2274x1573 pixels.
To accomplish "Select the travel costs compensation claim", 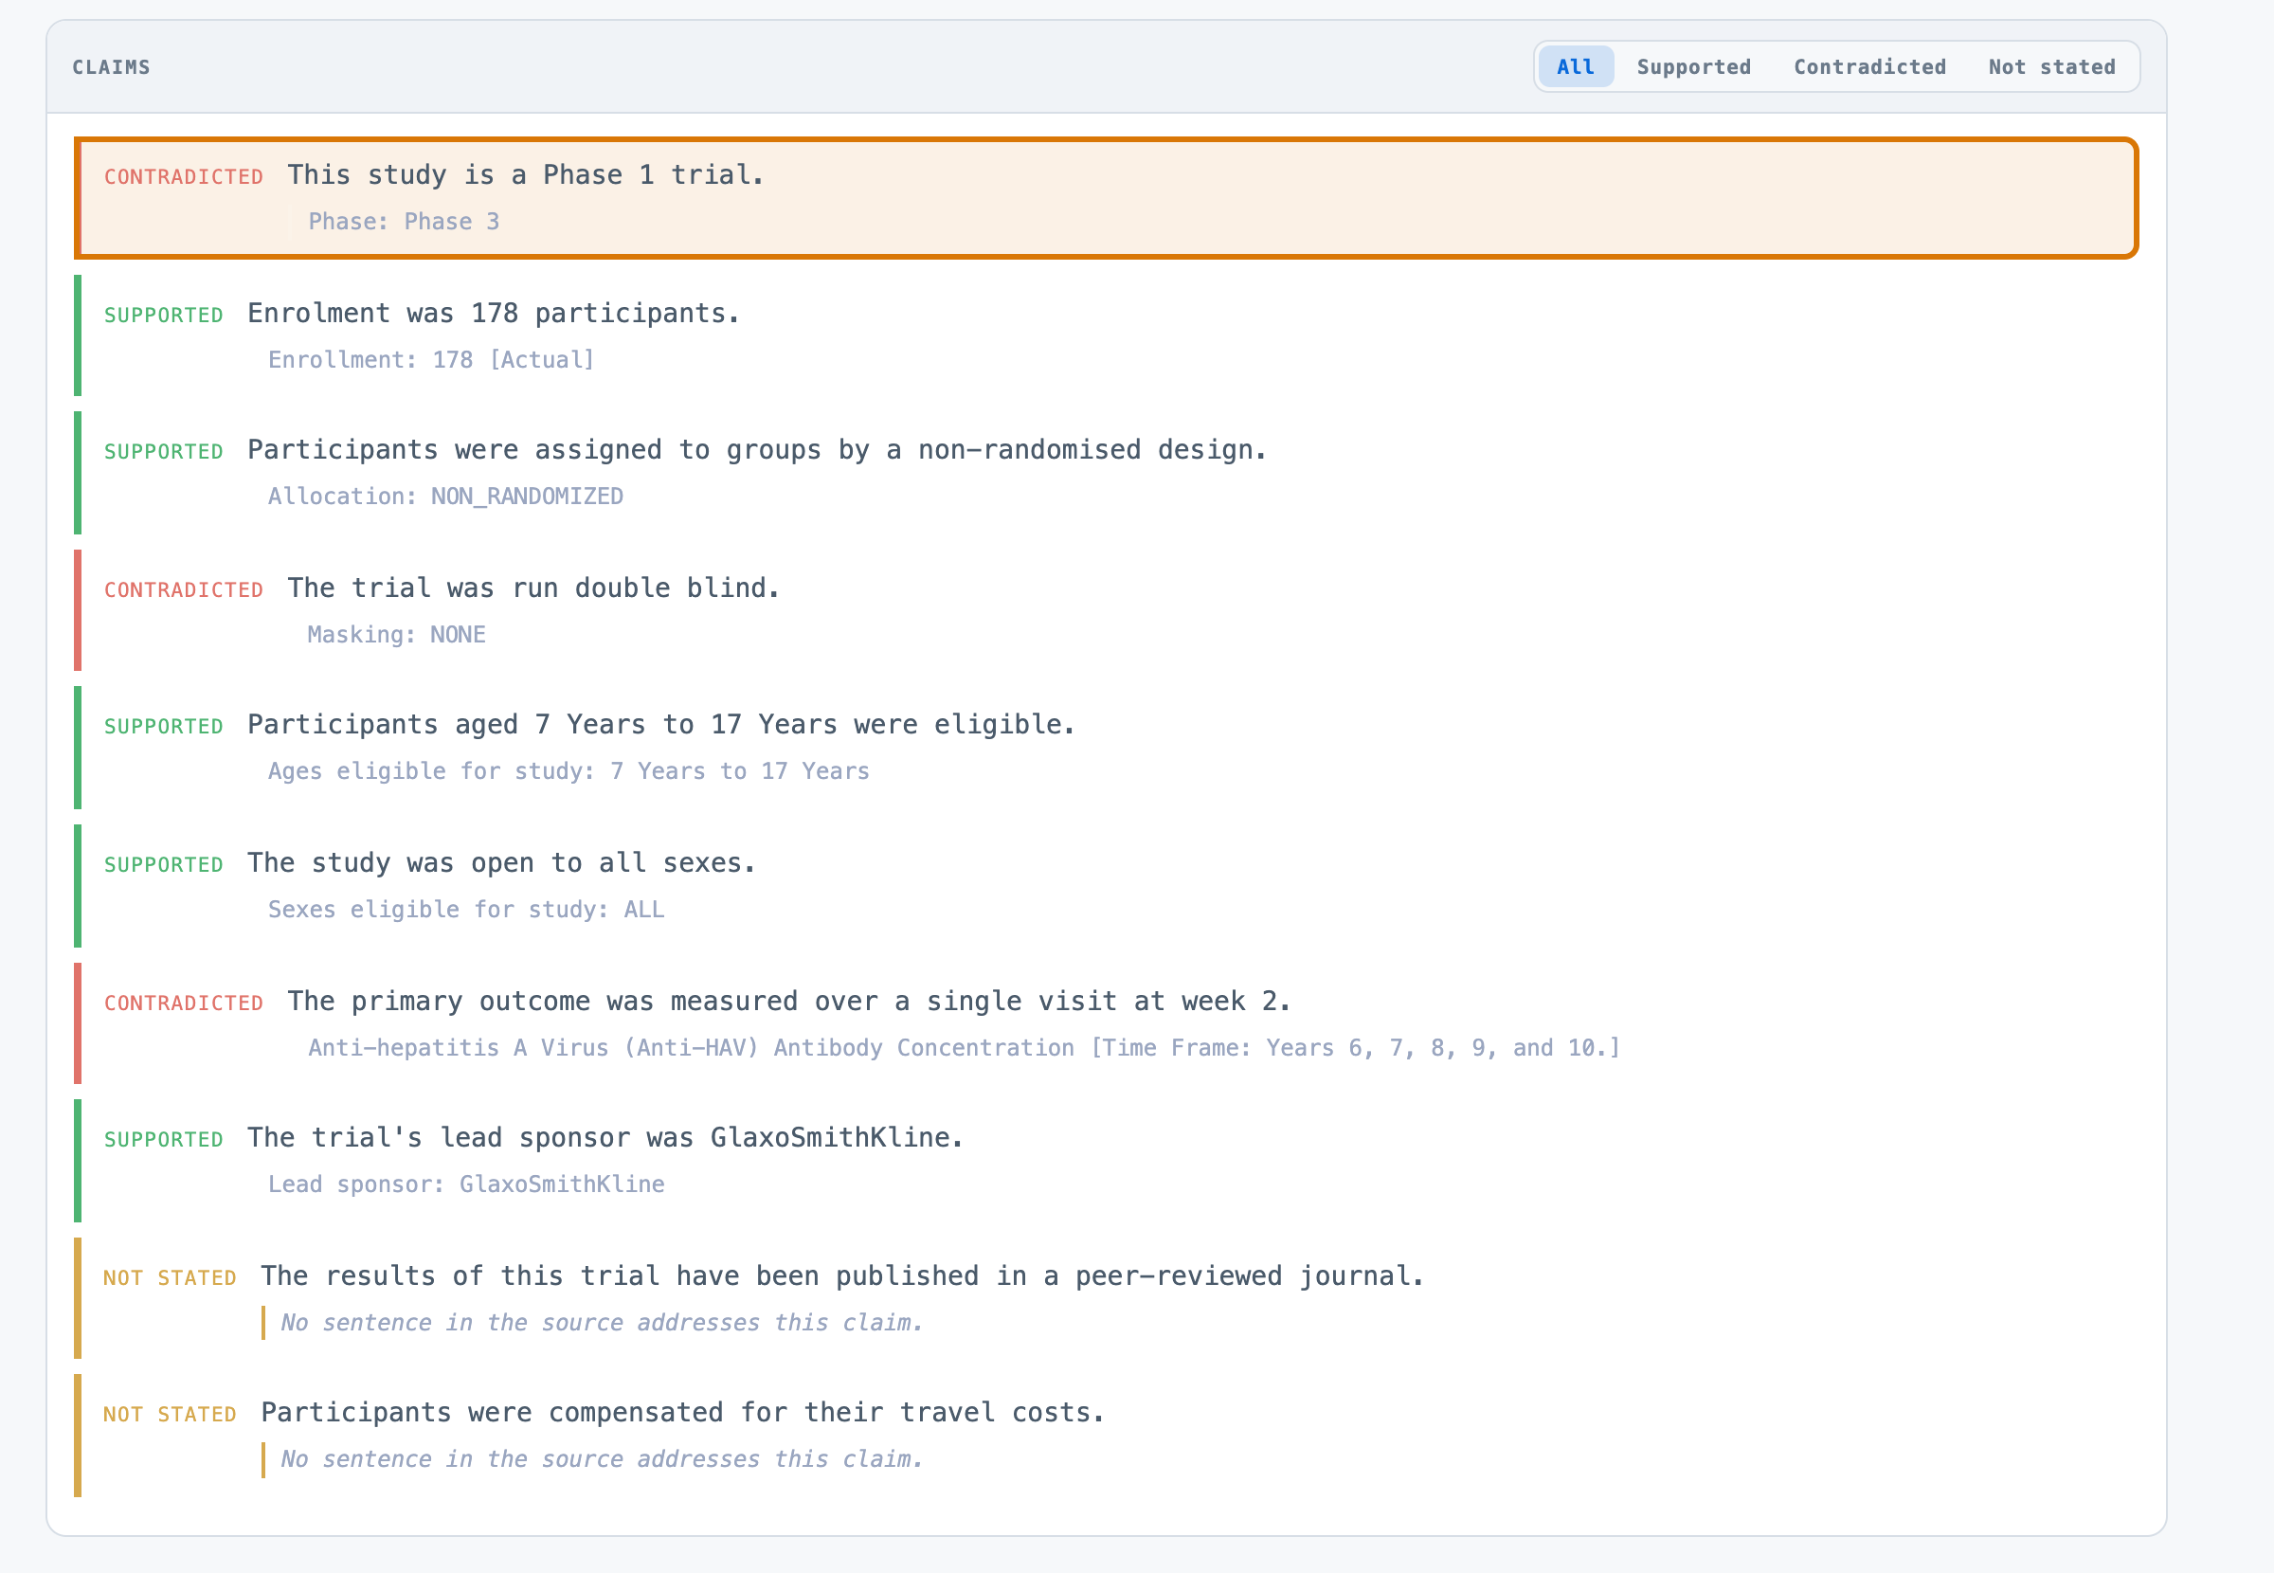I will (1106, 1435).
